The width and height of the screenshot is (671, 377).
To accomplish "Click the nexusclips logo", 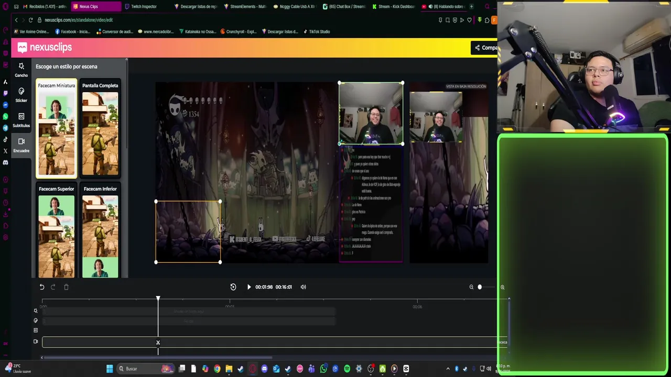I will pyautogui.click(x=45, y=47).
